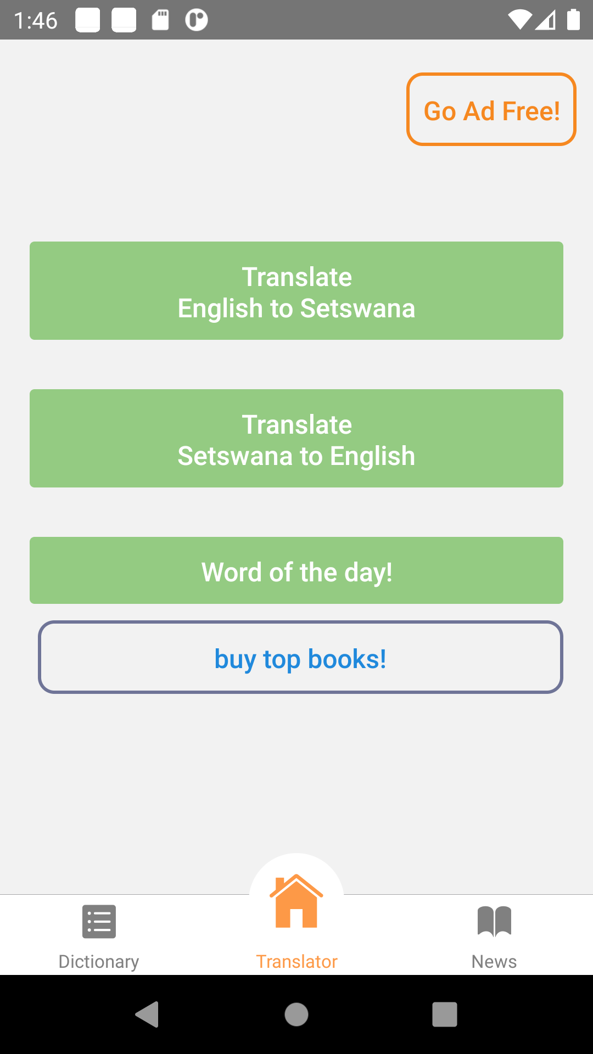Tap the clock time in status bar
This screenshot has height=1054, width=593.
tap(36, 20)
